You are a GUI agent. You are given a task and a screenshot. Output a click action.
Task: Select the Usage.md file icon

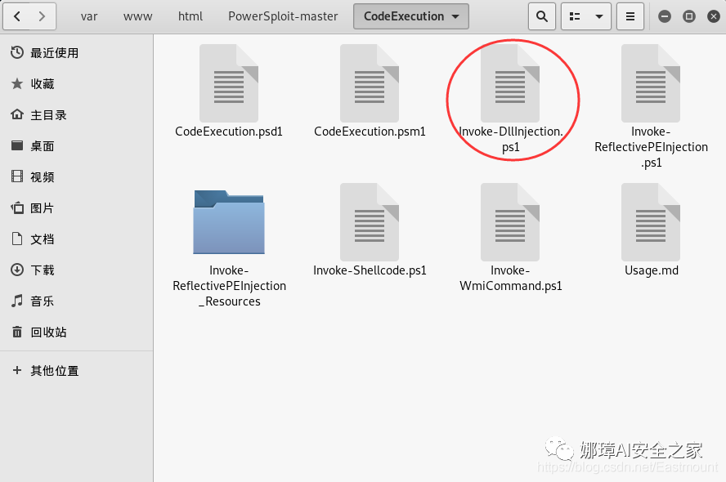[x=651, y=222]
